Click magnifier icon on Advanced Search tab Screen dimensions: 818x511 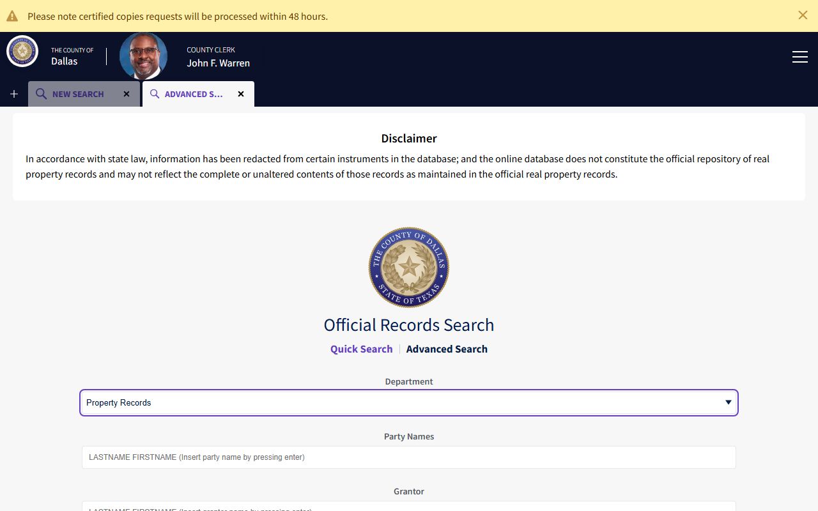coord(155,94)
